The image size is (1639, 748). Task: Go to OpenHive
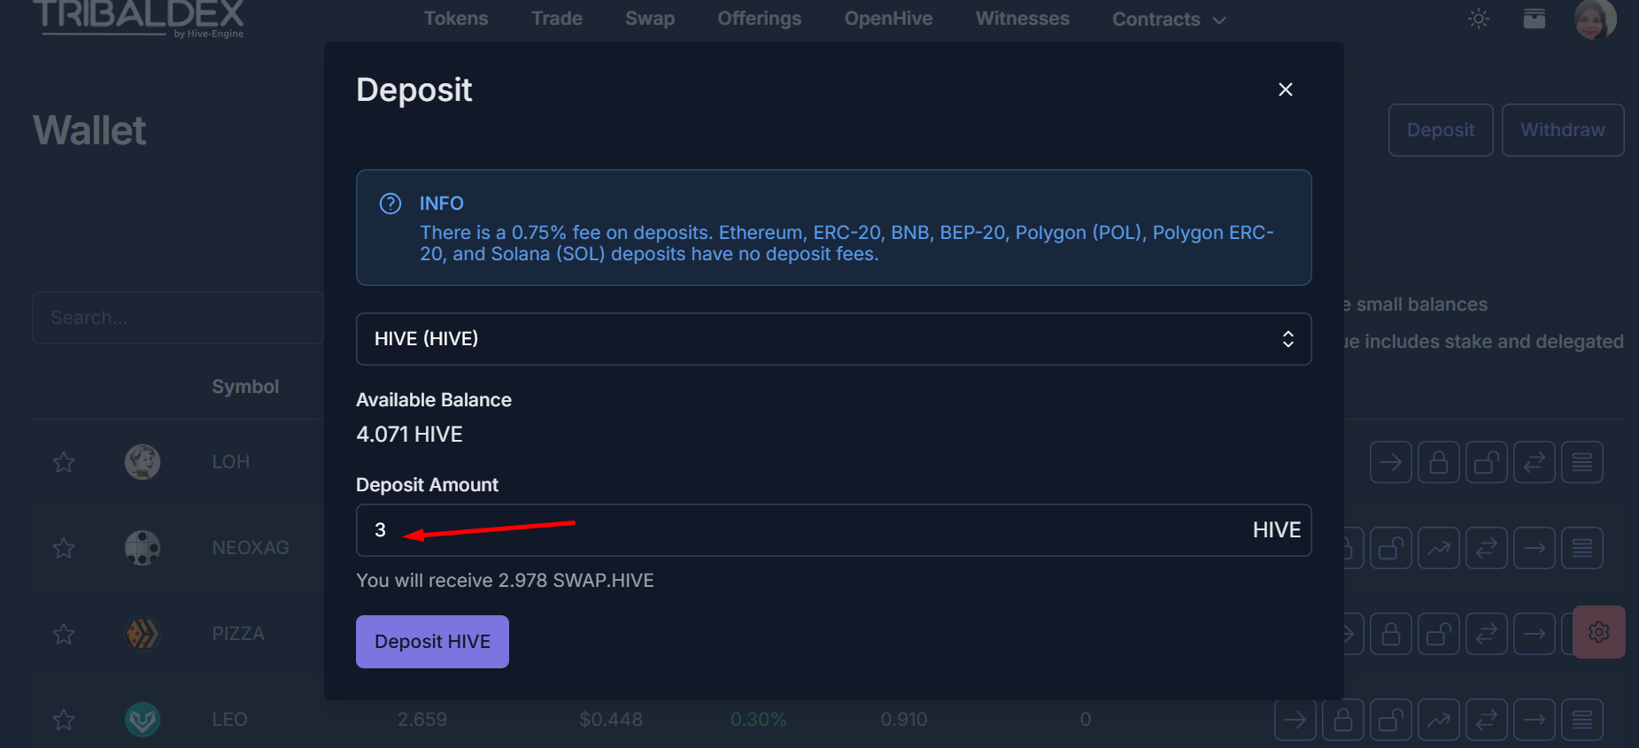(x=889, y=19)
